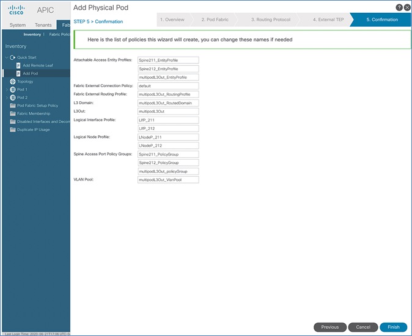
Task: Edit the LNodeP_211 field
Action: 168,137
